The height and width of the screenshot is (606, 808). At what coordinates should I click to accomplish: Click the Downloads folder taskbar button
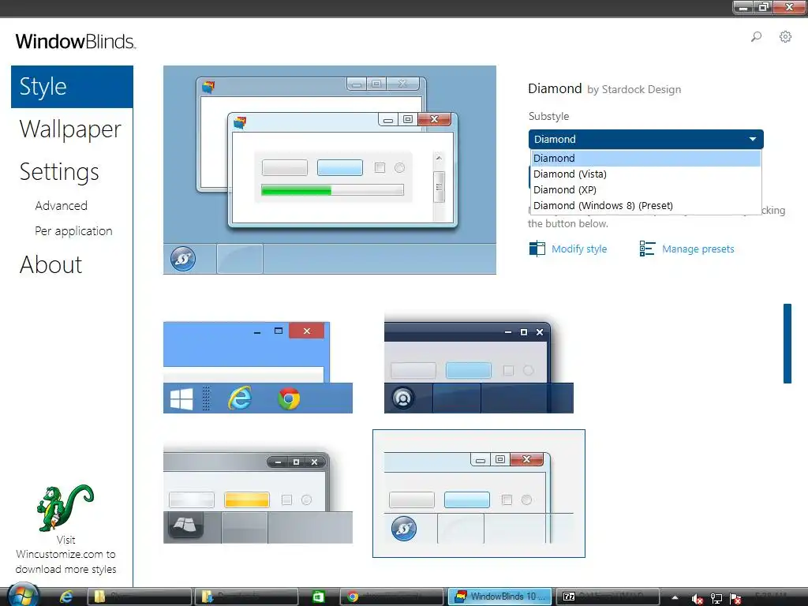tap(246, 597)
